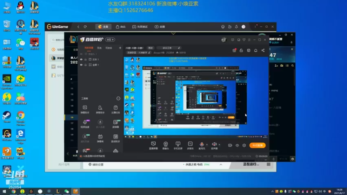Open the 读弹幕 tool
347x195 pixels.
click(x=115, y=124)
